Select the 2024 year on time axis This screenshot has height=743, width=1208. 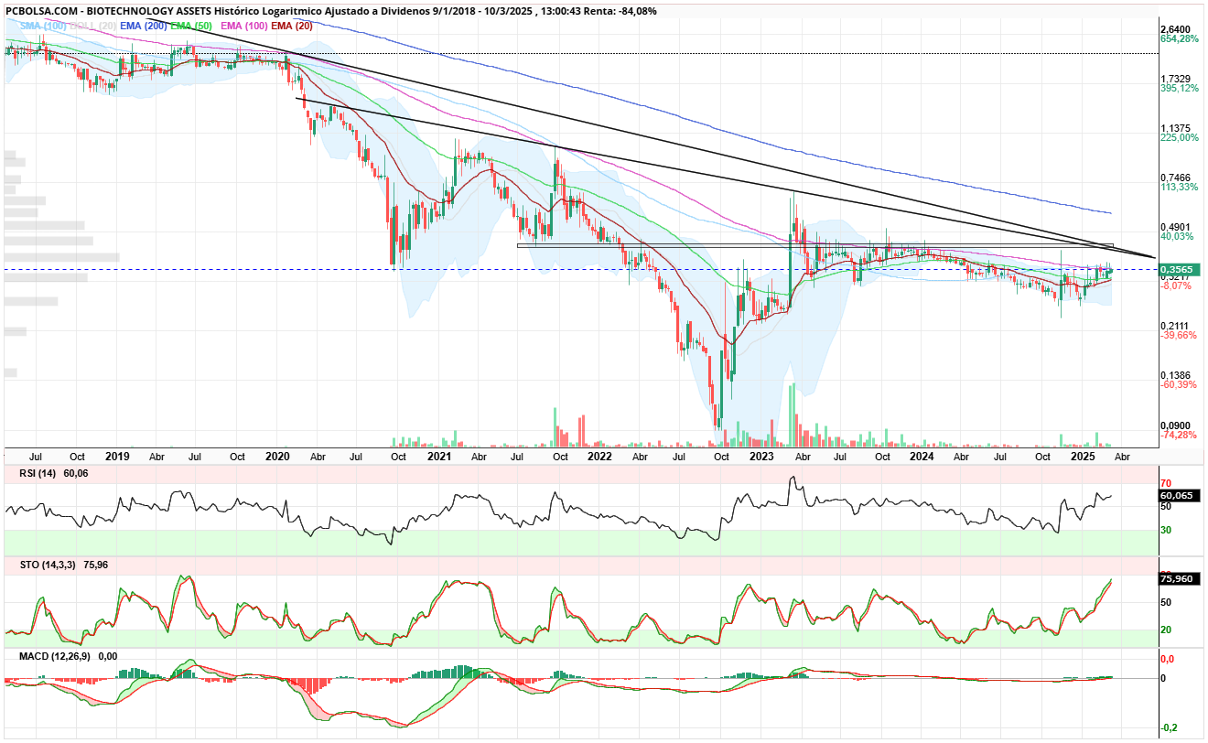(x=922, y=455)
